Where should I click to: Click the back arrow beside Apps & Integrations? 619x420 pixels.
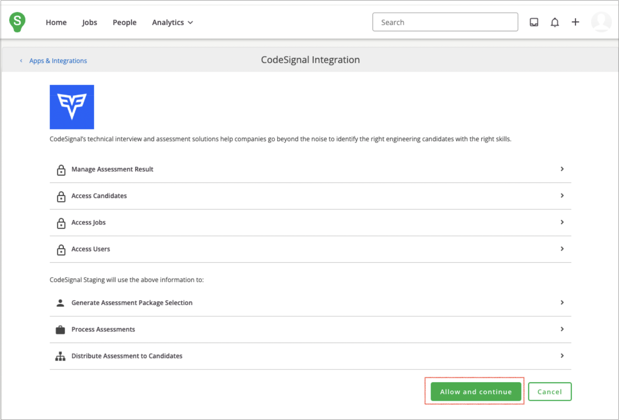[21, 60]
